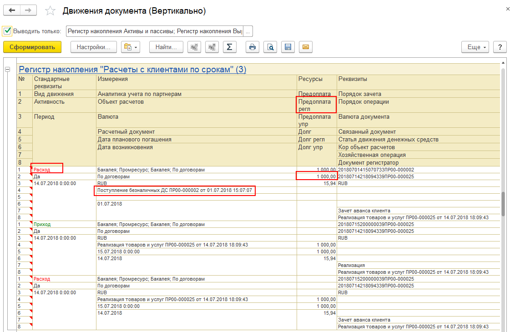Print the report using the printer icon
Viewport: 510px width, 332px height.
tap(252, 47)
